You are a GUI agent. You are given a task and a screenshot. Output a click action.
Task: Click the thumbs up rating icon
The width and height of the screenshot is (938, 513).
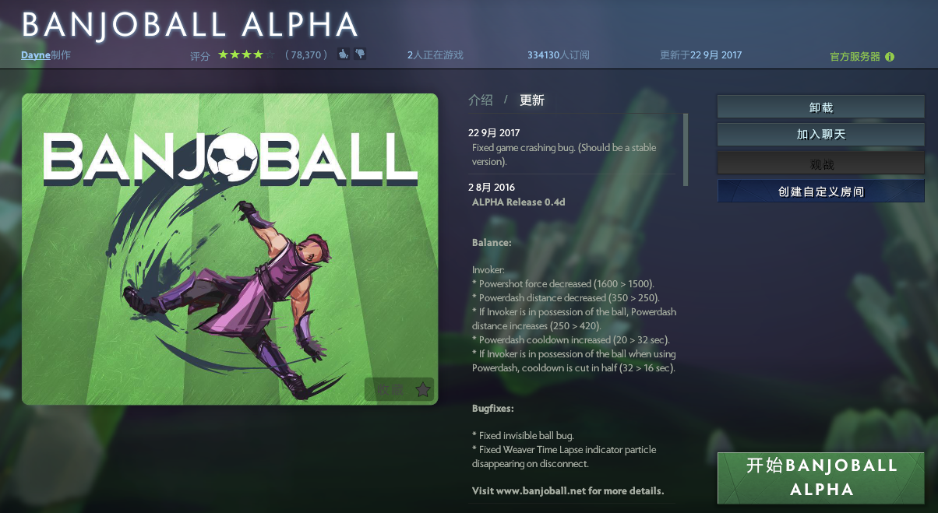click(x=343, y=54)
